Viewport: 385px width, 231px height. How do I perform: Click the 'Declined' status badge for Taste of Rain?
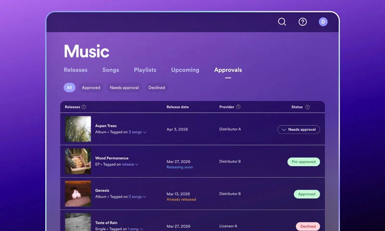pyautogui.click(x=308, y=226)
